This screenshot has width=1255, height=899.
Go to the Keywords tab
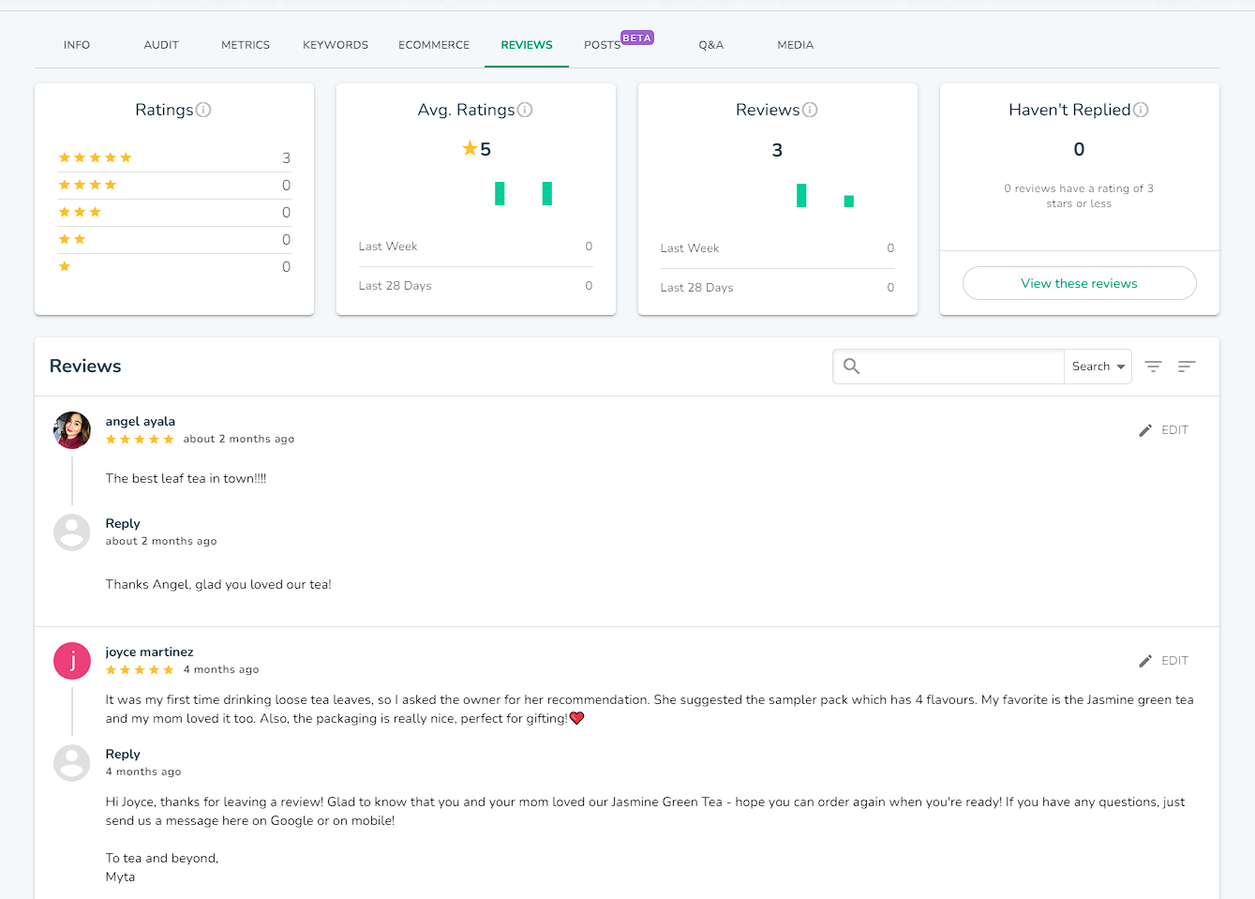pyautogui.click(x=336, y=45)
